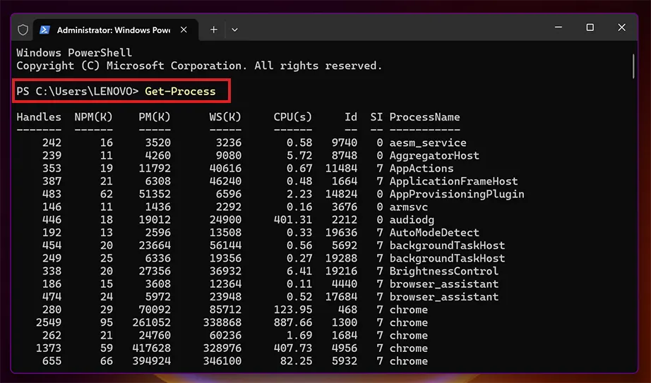Click the BrightnessControl CPU value 6.41
This screenshot has width=651, height=383.
click(x=299, y=272)
